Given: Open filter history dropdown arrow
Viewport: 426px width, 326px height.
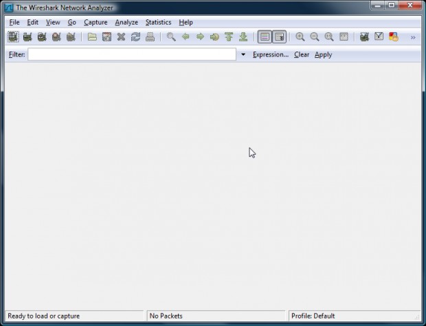Looking at the screenshot, I should [243, 54].
